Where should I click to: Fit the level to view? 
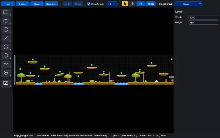point(141,4)
